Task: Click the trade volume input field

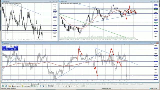Action: (10, 47)
